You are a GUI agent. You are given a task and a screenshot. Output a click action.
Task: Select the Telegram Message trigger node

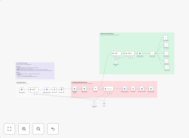tap(22, 89)
